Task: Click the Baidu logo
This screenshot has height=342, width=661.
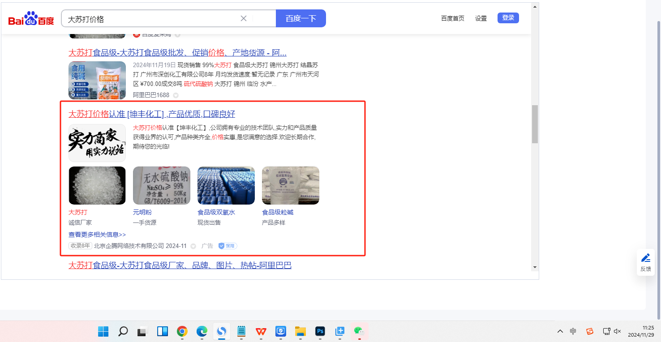Action: coord(31,19)
